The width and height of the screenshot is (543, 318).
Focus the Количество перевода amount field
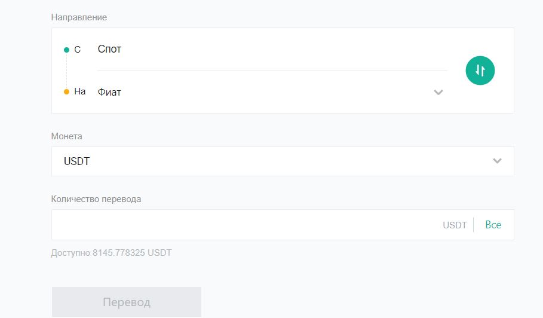click(x=283, y=225)
